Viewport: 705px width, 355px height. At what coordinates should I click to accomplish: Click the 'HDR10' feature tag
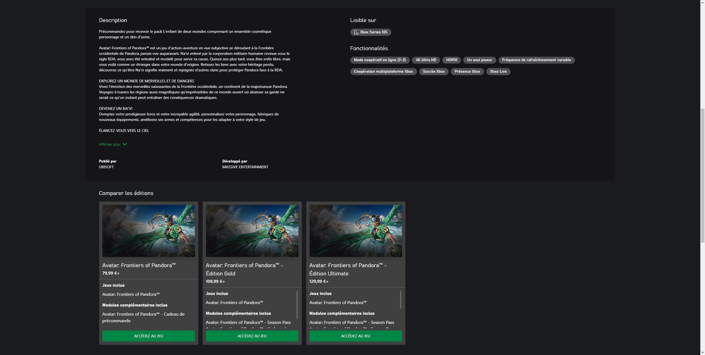451,60
